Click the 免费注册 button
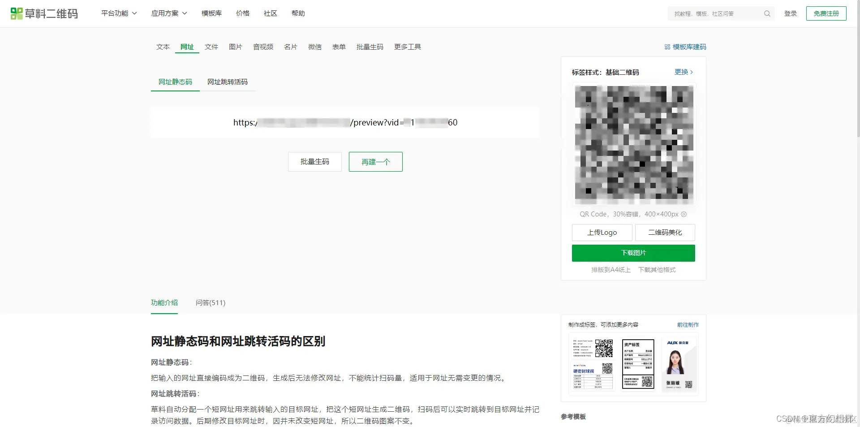 tap(826, 13)
